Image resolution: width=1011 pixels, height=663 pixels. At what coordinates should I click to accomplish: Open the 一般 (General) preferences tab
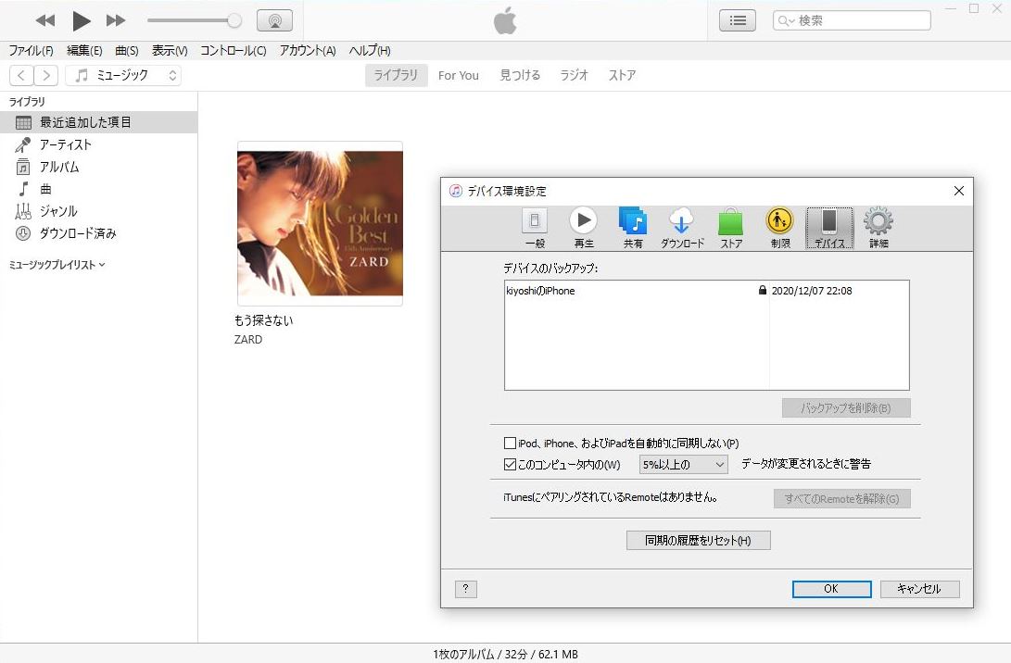point(535,228)
